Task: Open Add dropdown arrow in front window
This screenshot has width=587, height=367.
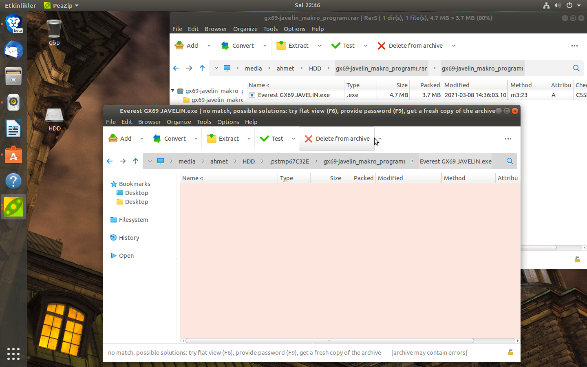Action: pyautogui.click(x=142, y=139)
